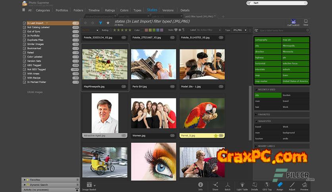
Task: Open the Light Table view
Action: (x=242, y=185)
